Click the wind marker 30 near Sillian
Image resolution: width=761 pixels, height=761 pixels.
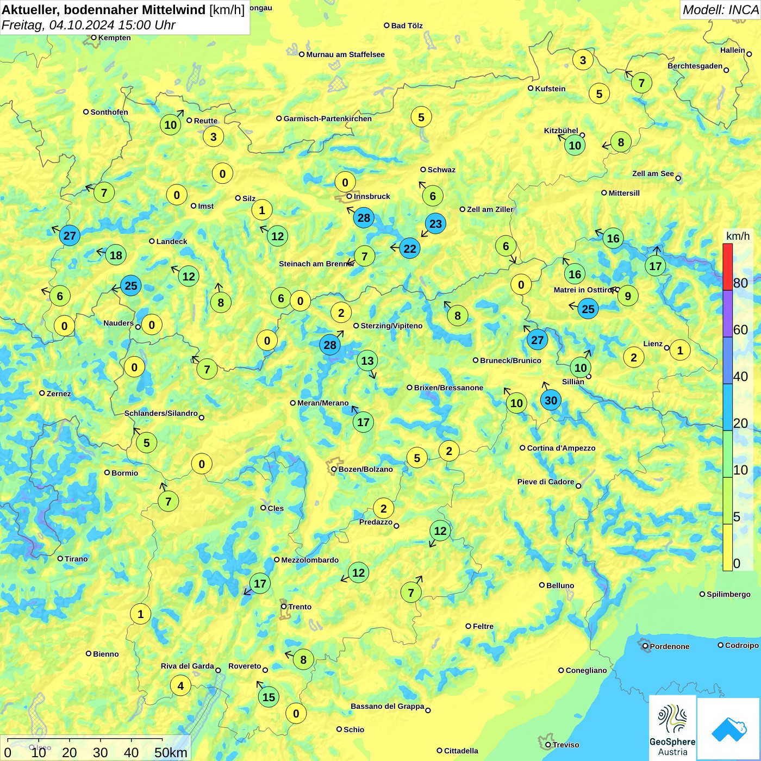[x=551, y=401]
